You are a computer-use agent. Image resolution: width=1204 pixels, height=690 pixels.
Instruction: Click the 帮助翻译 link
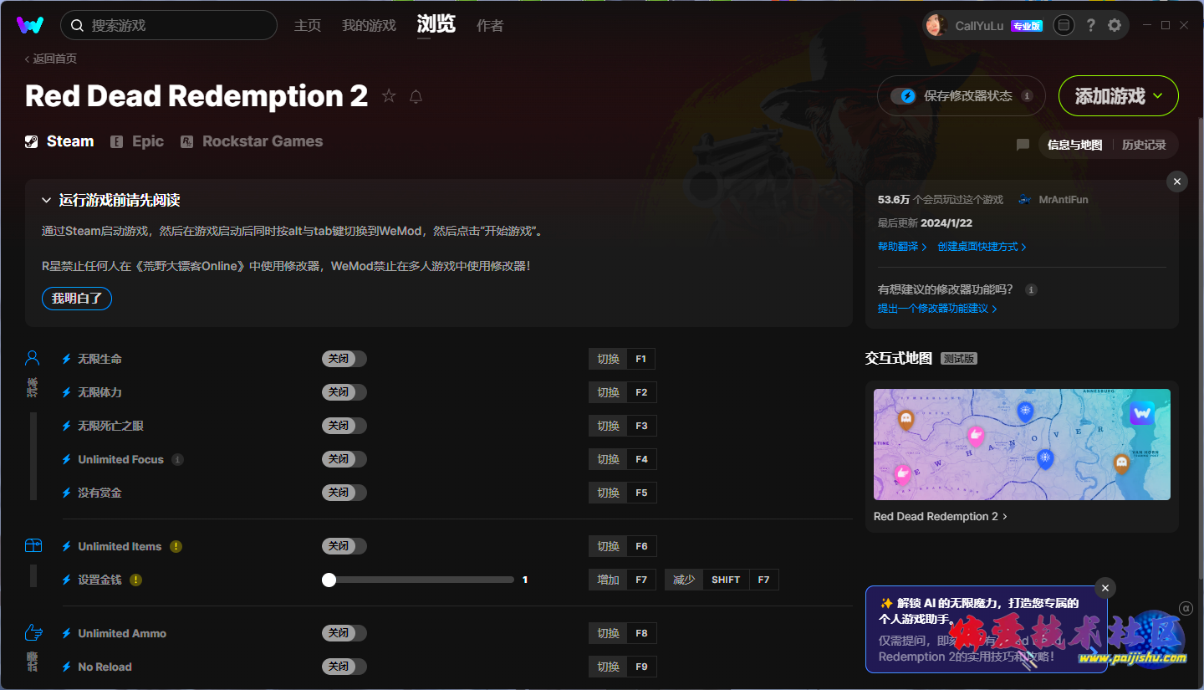click(x=902, y=247)
